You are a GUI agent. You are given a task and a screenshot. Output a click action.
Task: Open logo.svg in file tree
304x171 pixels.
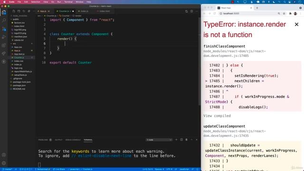18,68
